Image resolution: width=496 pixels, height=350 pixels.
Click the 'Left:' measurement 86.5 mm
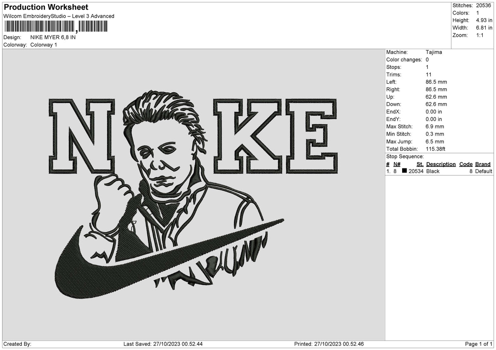tap(436, 82)
